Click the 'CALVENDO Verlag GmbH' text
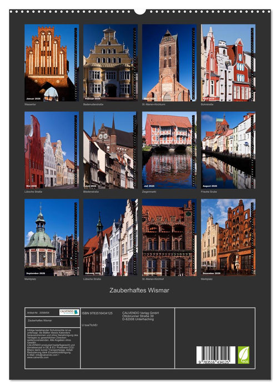Viewport: 280px width, 389px height. (x=141, y=313)
